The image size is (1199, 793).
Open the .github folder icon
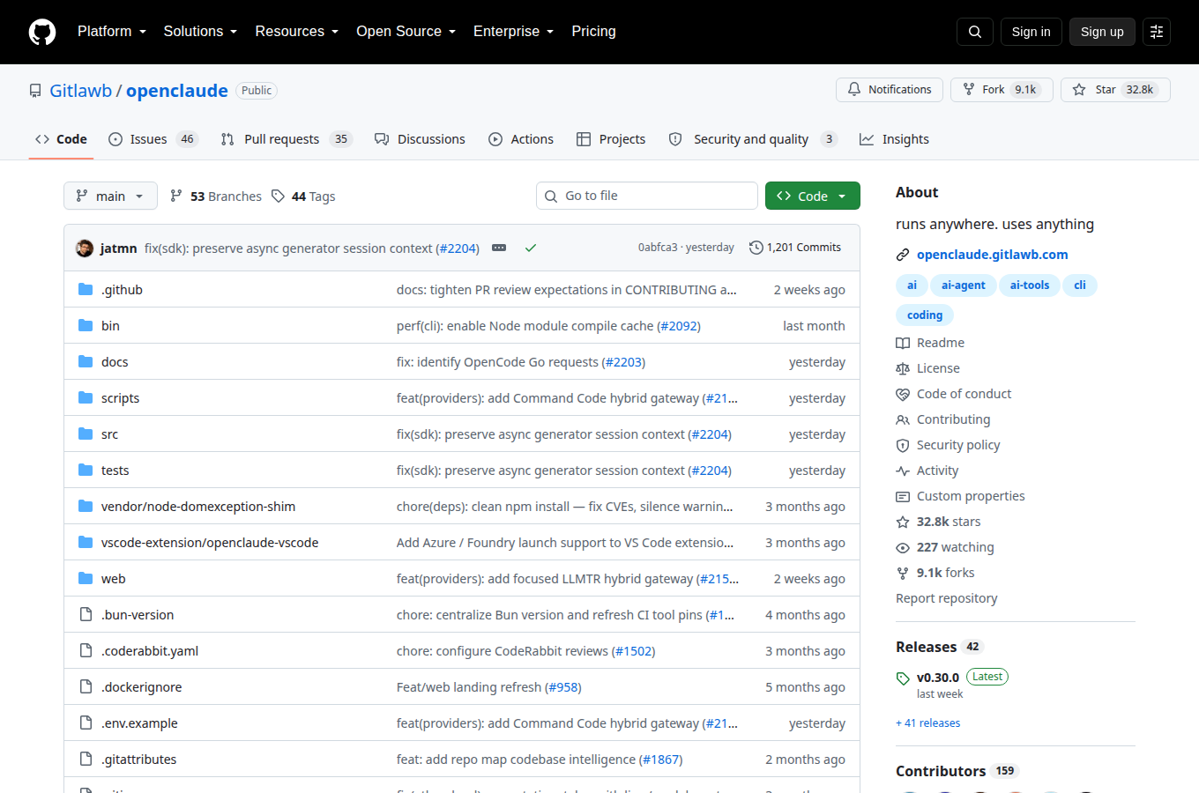(86, 289)
